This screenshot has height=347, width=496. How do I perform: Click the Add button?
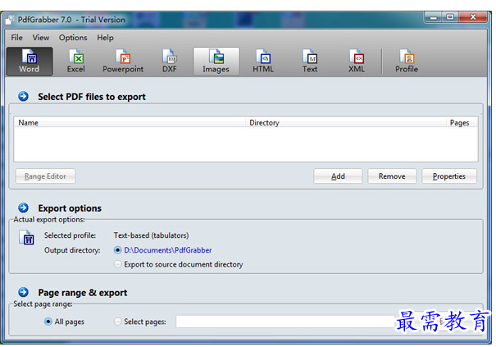338,176
